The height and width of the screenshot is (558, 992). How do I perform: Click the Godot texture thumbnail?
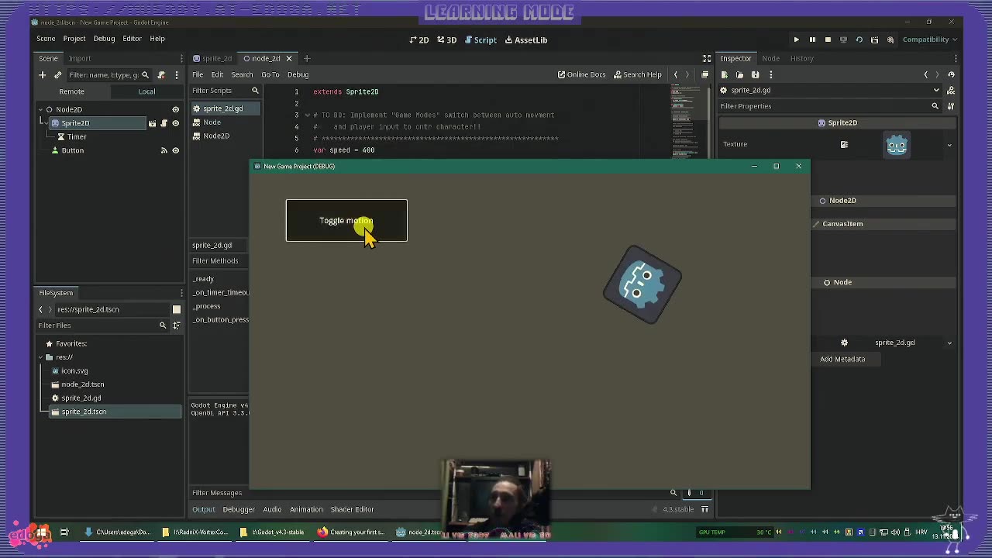[897, 144]
